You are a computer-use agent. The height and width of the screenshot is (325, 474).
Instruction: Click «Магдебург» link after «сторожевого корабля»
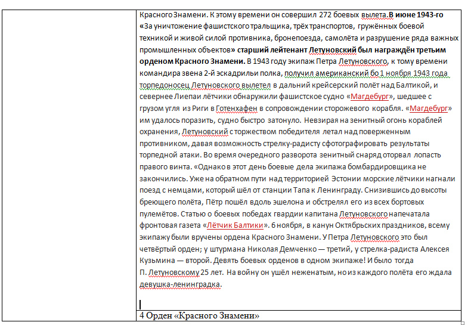[x=428, y=108]
